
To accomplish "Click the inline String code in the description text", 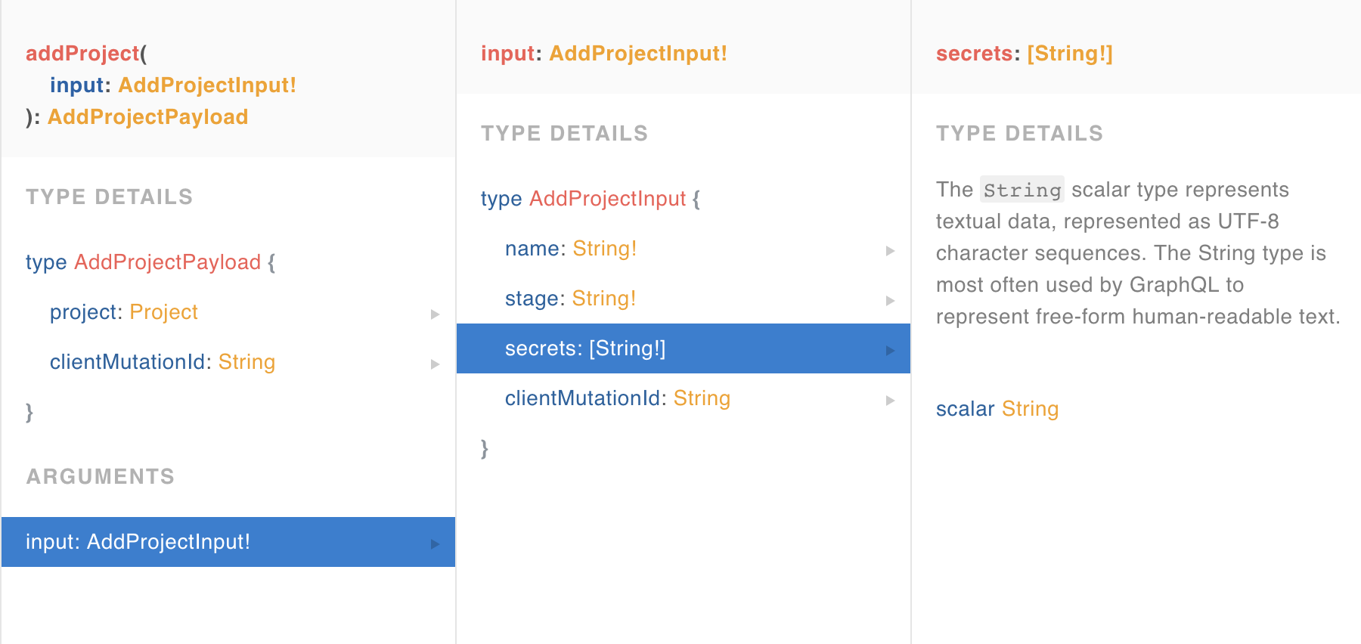I will pos(1022,190).
